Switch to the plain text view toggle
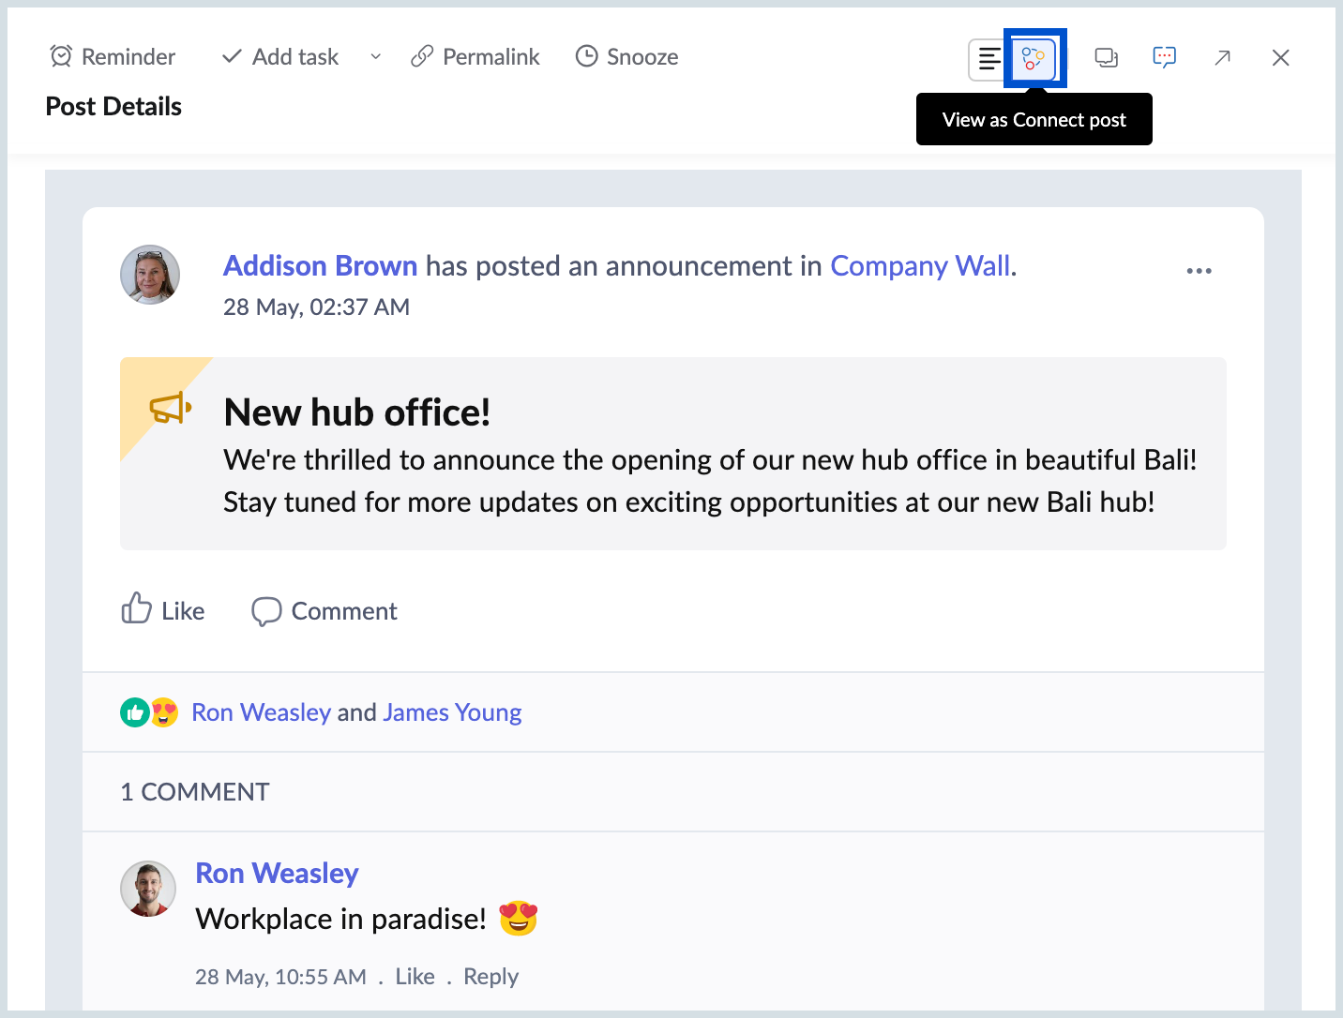Viewport: 1343px width, 1018px height. point(988,58)
